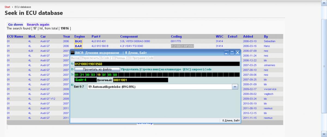Sort by the Year column header
Viewport: 327px width, 137px height.
66,36
